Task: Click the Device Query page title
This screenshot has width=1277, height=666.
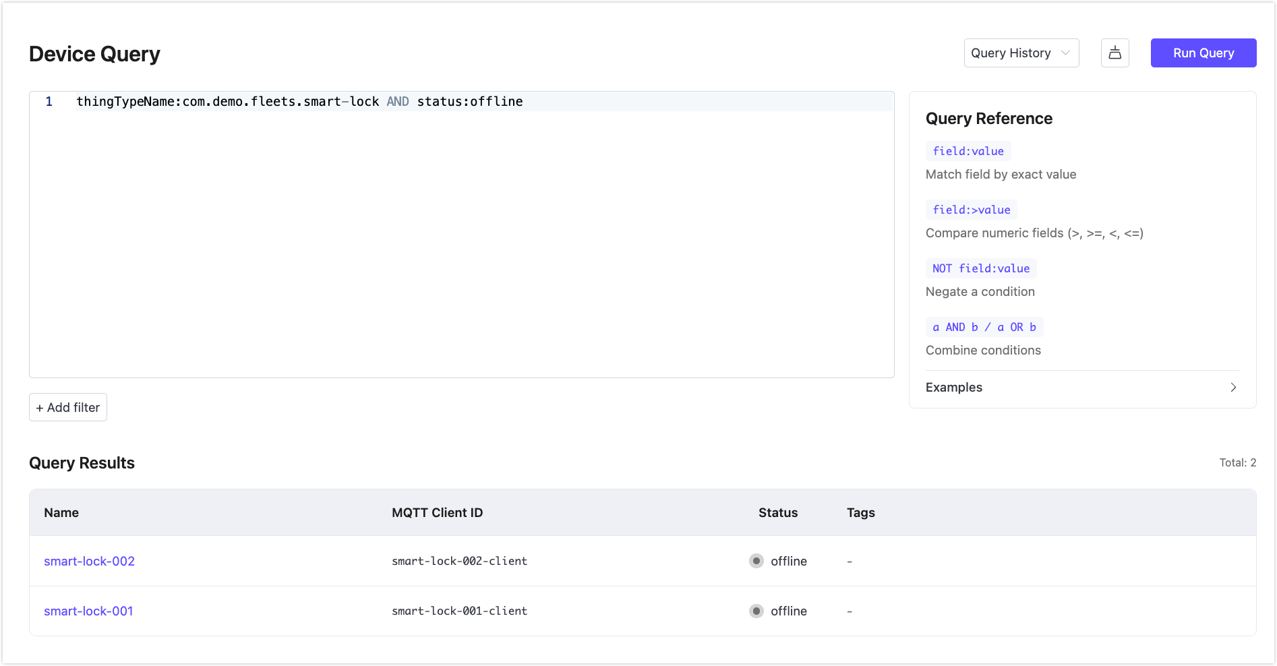Action: [94, 54]
